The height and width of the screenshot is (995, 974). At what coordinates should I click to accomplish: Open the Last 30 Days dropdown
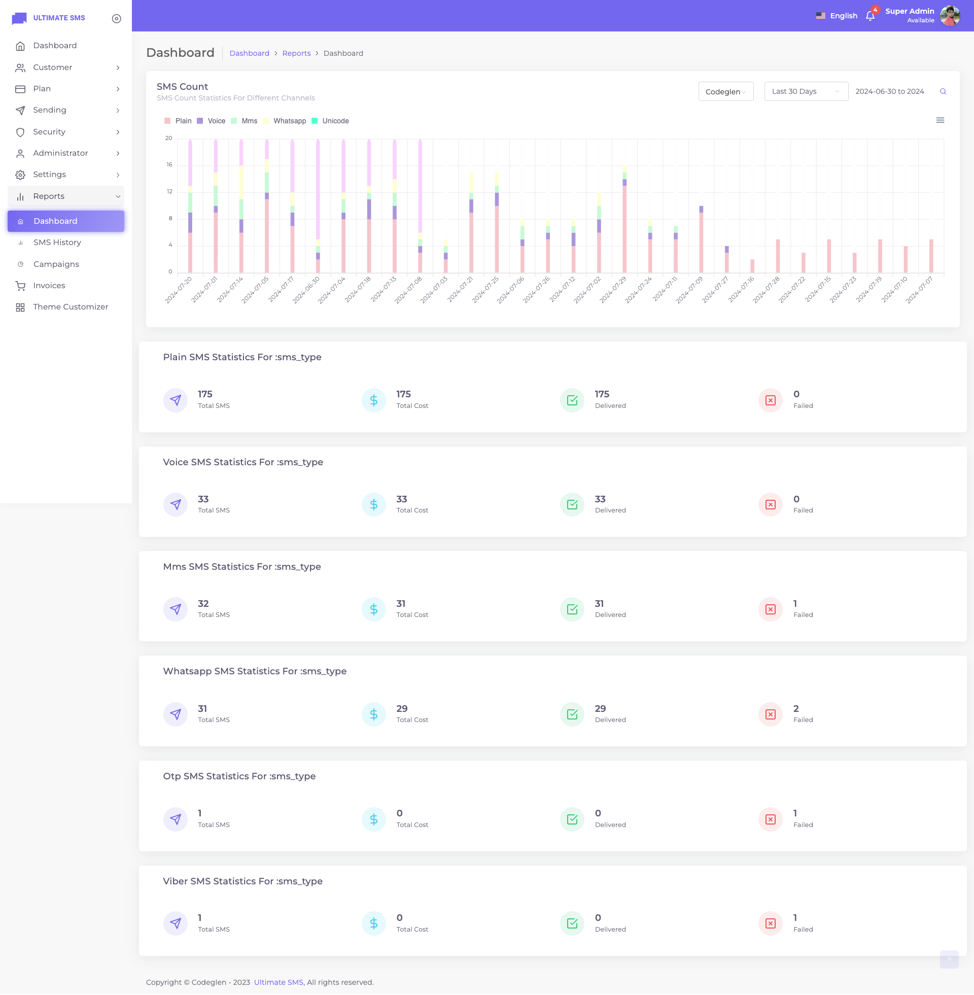[806, 91]
